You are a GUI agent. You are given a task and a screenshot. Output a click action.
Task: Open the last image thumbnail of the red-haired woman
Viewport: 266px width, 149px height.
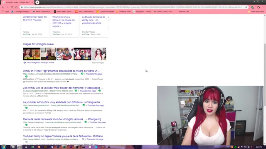click(99, 54)
